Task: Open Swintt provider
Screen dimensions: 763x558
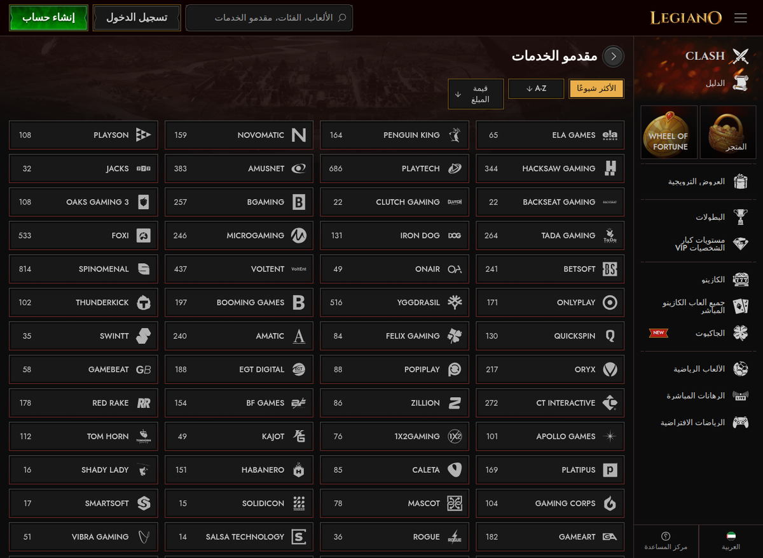Action: pos(83,336)
